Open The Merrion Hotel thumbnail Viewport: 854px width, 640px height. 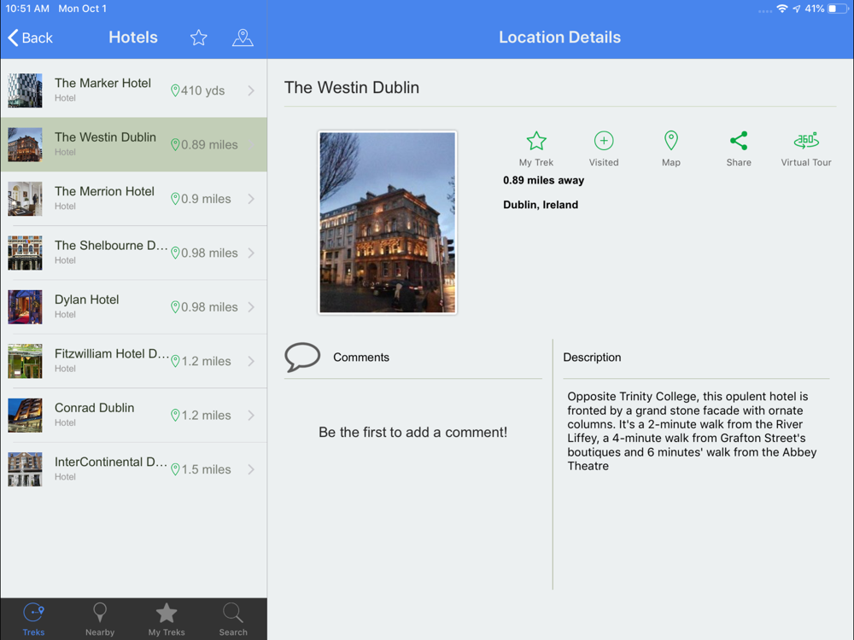pos(25,199)
